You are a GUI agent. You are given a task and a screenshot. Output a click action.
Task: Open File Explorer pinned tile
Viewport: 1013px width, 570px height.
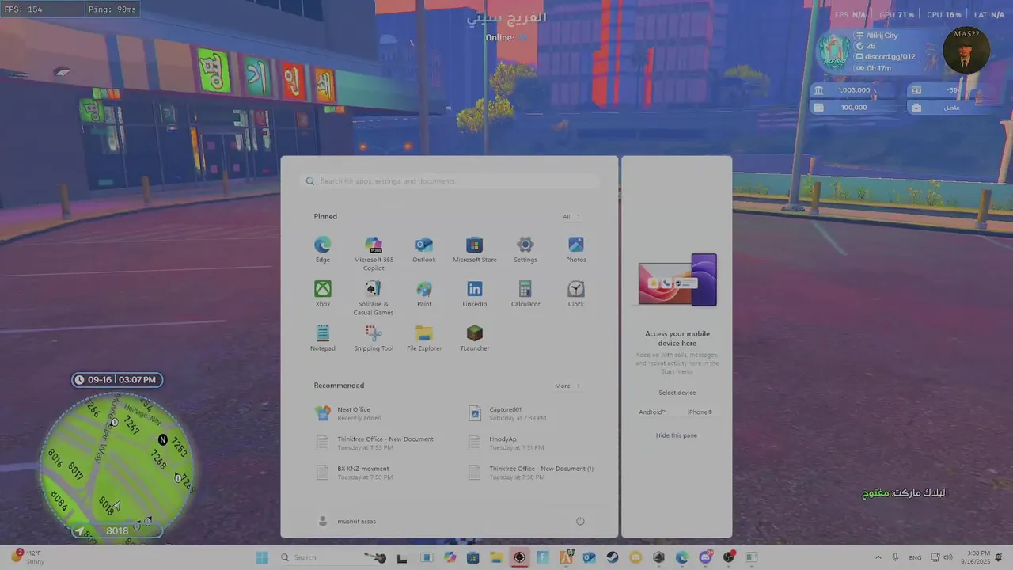pyautogui.click(x=423, y=338)
